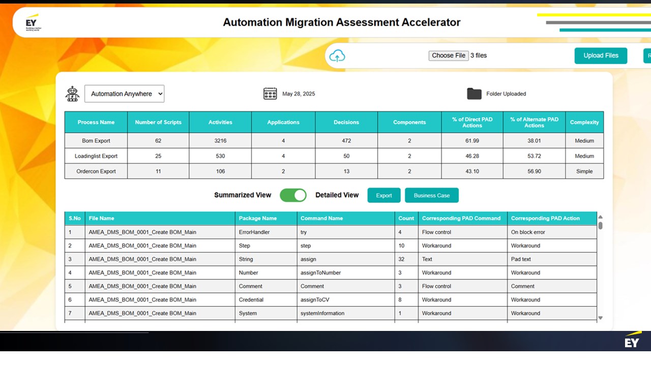Viewport: 651px width, 366px height.
Task: Click the 3 files label
Action: coord(479,55)
